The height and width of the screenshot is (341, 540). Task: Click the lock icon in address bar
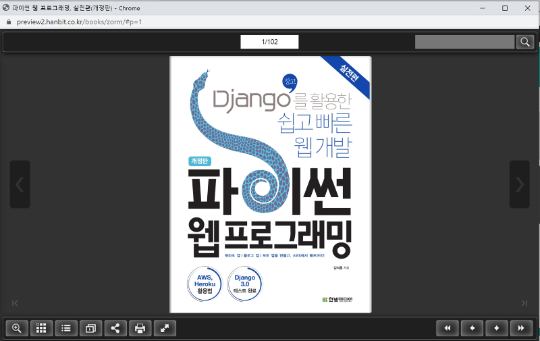[x=9, y=22]
